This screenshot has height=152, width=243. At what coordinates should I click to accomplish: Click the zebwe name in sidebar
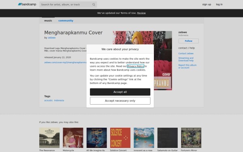(x=183, y=32)
